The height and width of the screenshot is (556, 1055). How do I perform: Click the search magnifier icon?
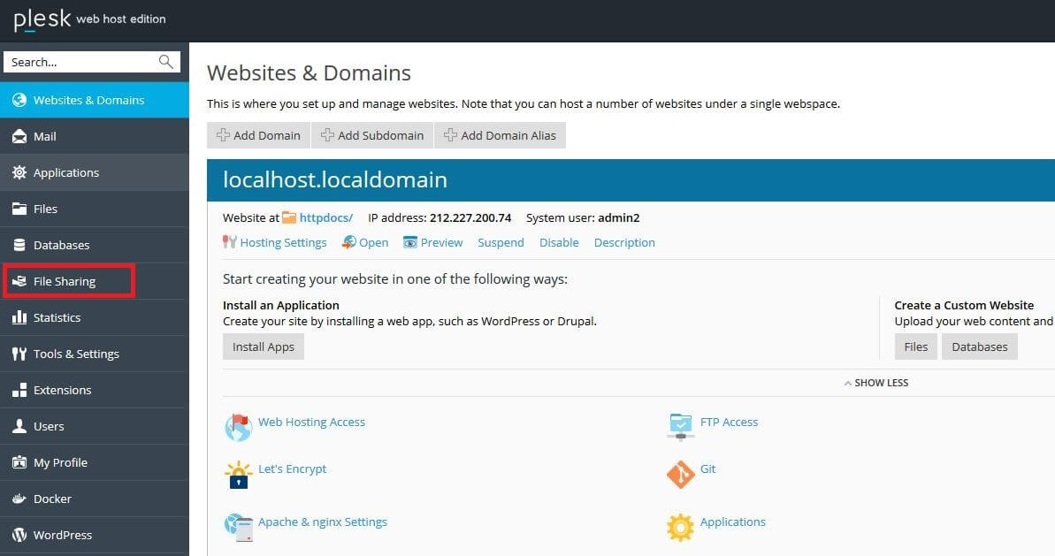(x=165, y=62)
